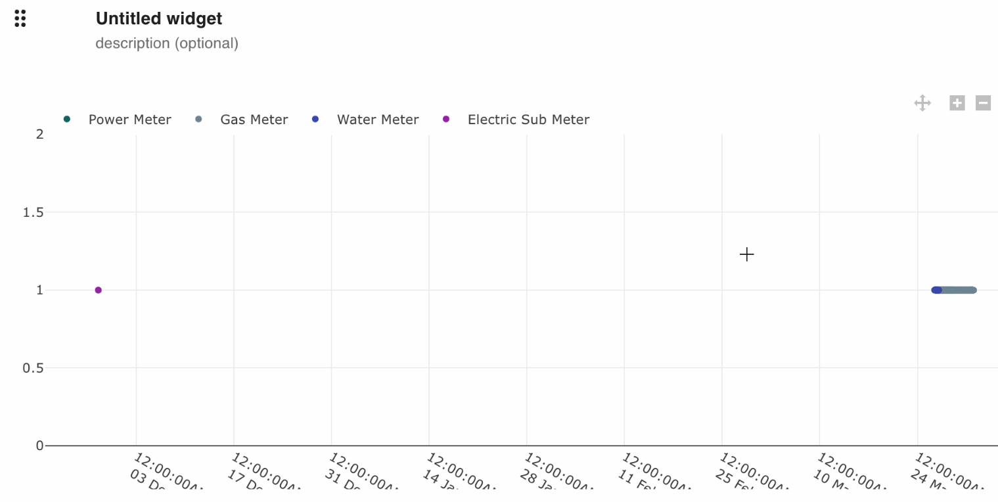Zoom in using the plus icon
This screenshot has height=502, width=998.
click(957, 103)
